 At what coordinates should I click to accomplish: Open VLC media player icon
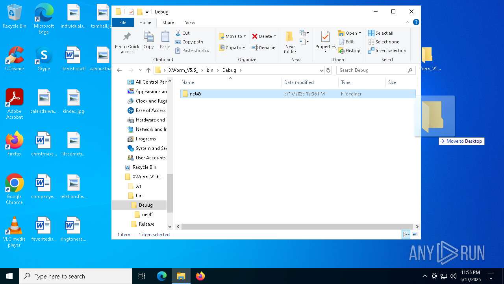[x=15, y=232]
